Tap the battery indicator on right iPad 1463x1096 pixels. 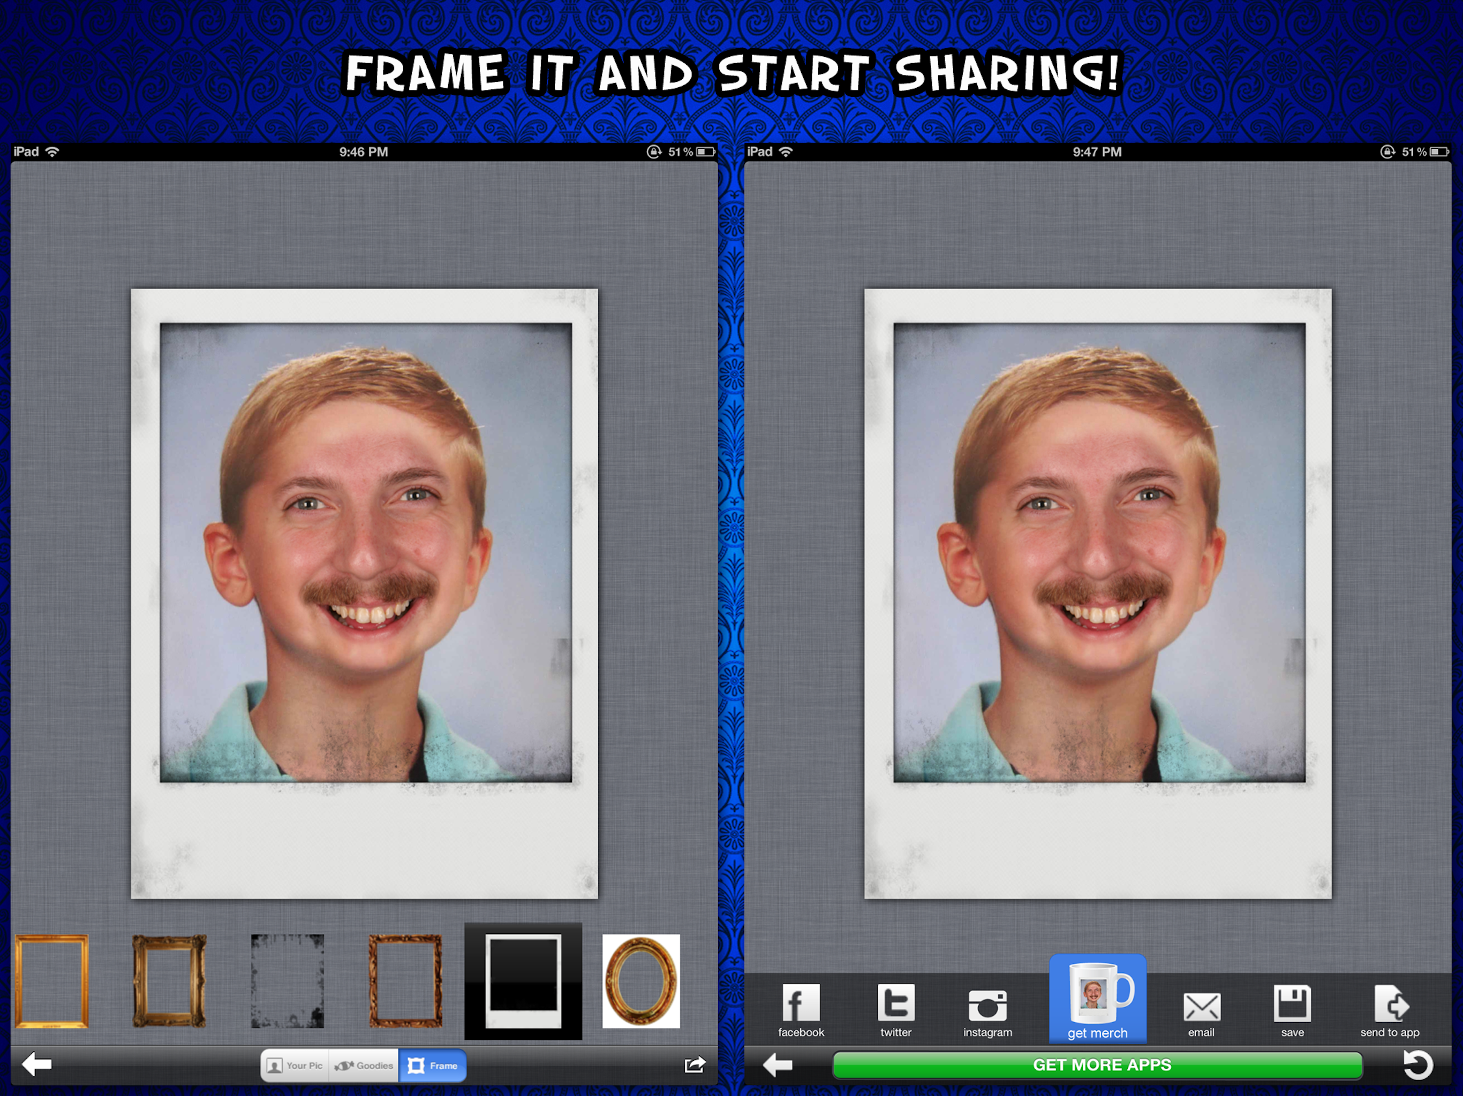[1440, 151]
